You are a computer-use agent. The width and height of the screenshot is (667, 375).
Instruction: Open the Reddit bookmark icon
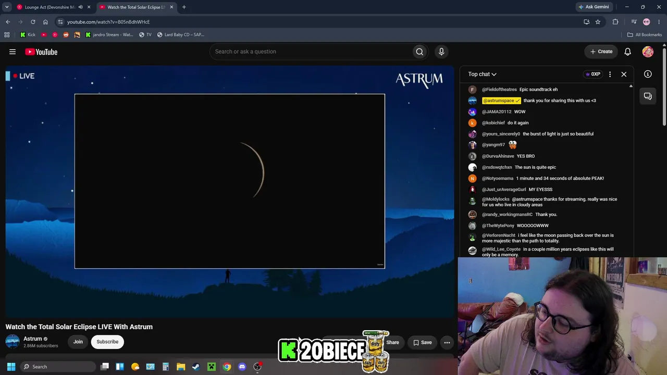66,35
